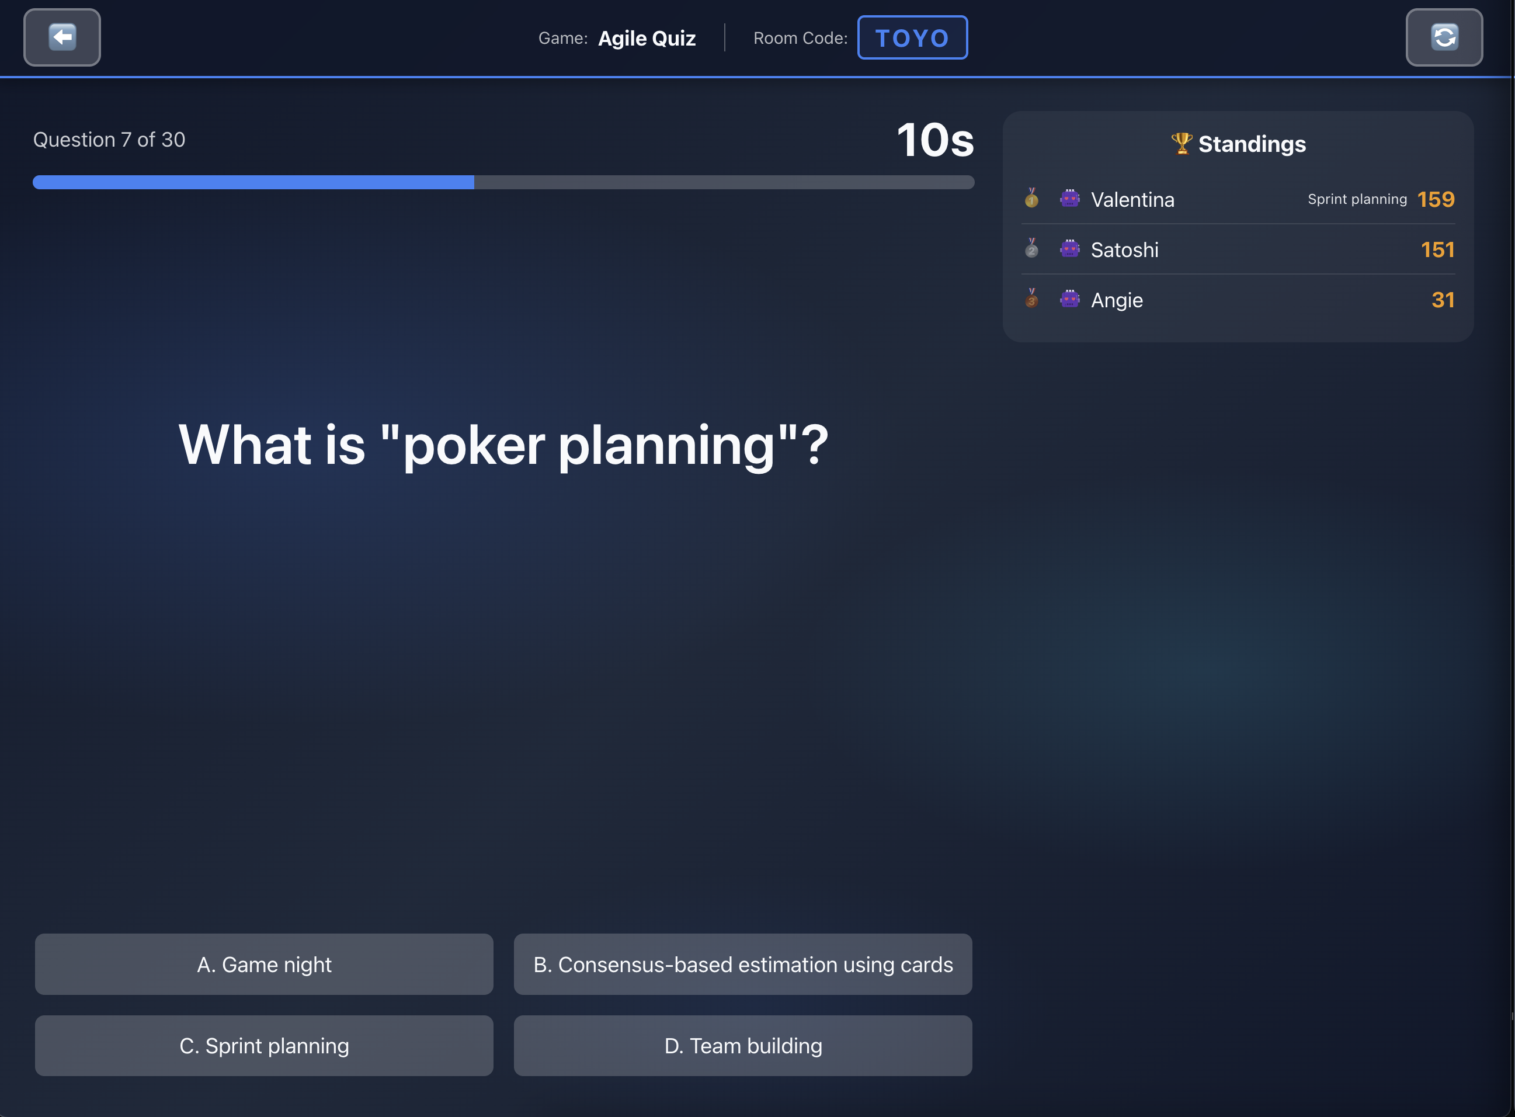This screenshot has width=1515, height=1117.
Task: Click the trophy icon beside Standings
Action: click(x=1181, y=143)
